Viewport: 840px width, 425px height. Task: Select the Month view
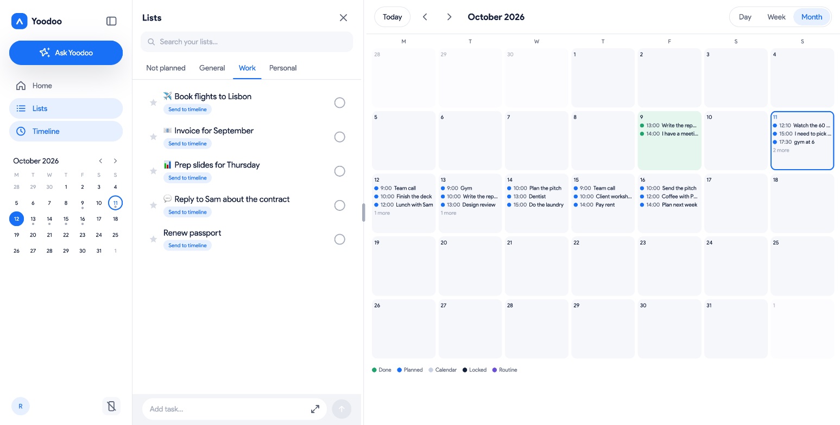click(x=812, y=17)
